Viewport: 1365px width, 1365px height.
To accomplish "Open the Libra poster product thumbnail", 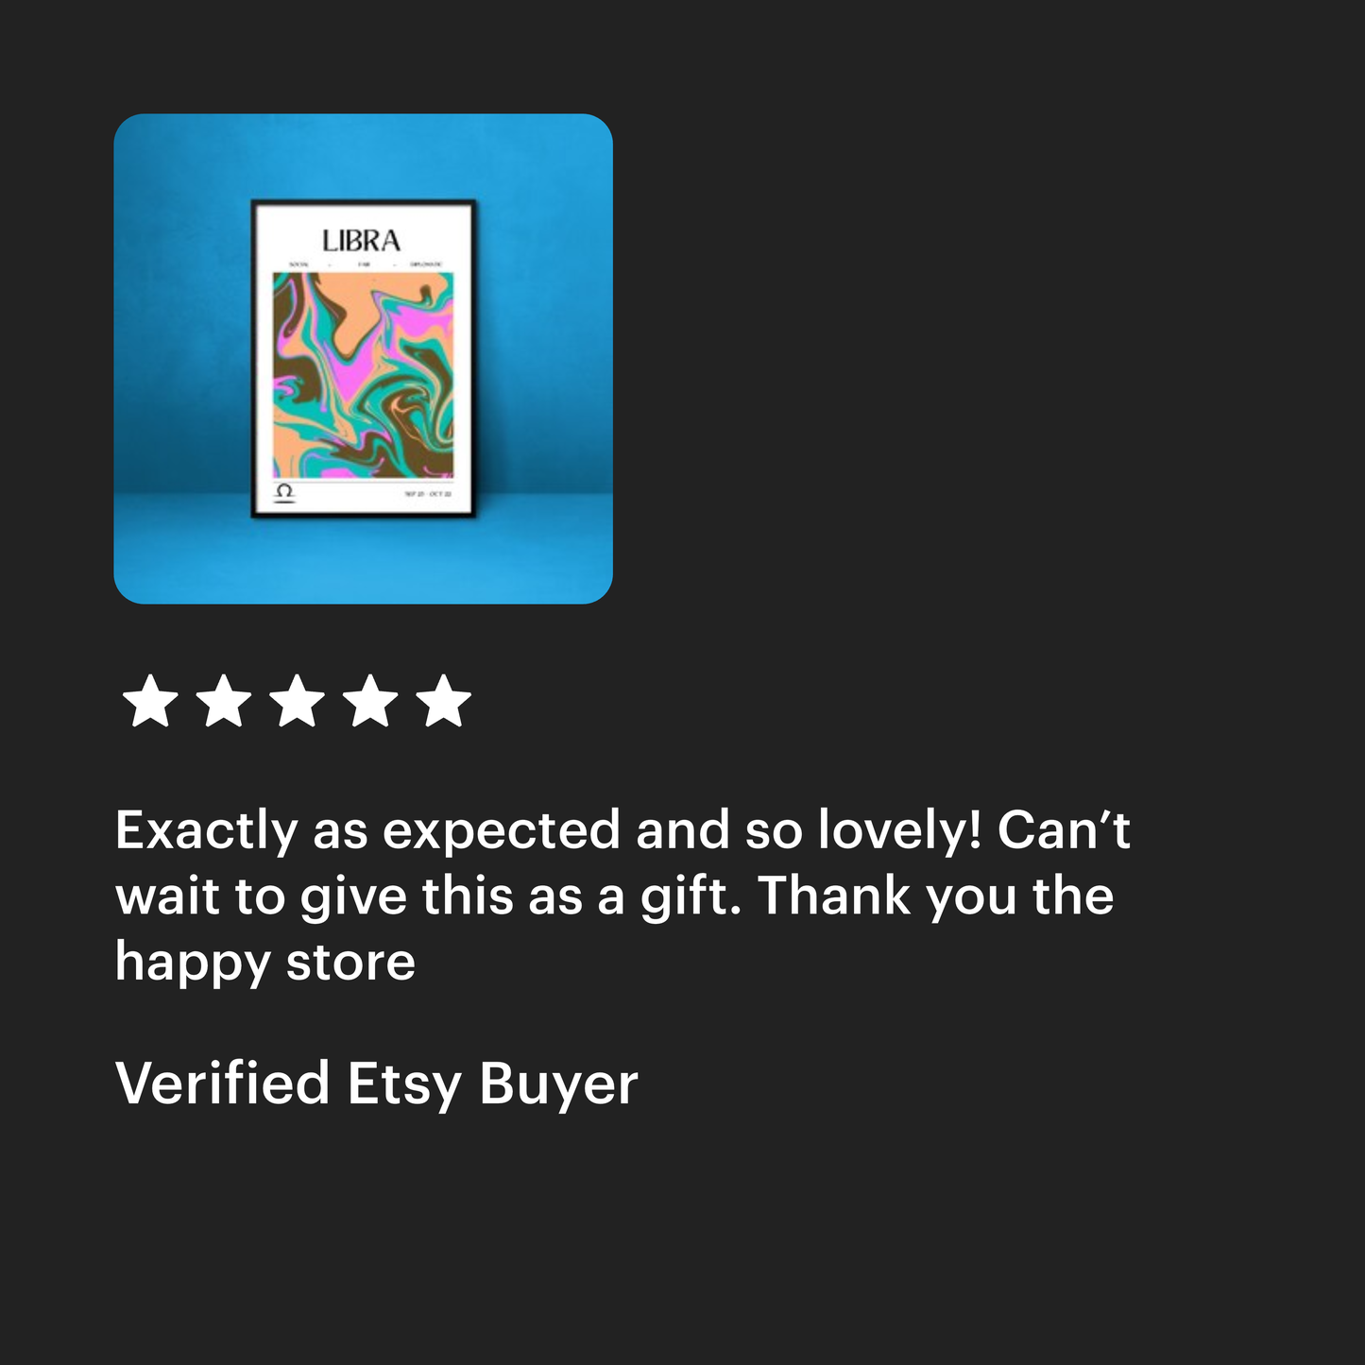I will click(363, 359).
